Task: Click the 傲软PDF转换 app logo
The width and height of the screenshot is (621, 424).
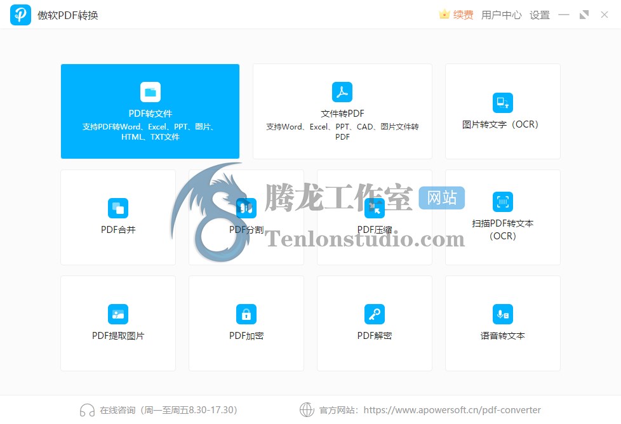Action: point(20,15)
